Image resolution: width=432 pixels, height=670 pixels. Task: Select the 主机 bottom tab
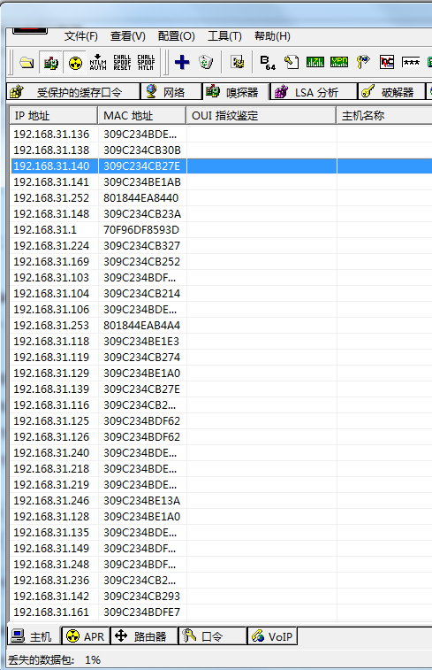[x=34, y=636]
